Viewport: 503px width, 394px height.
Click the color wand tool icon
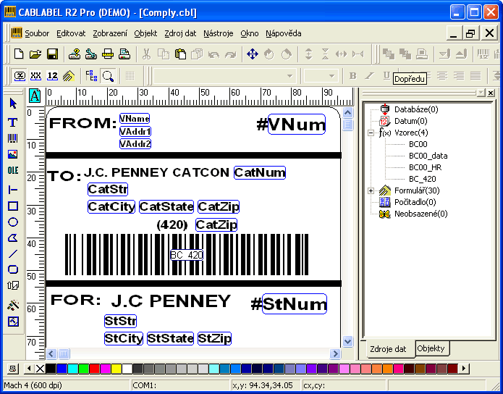pos(13,305)
